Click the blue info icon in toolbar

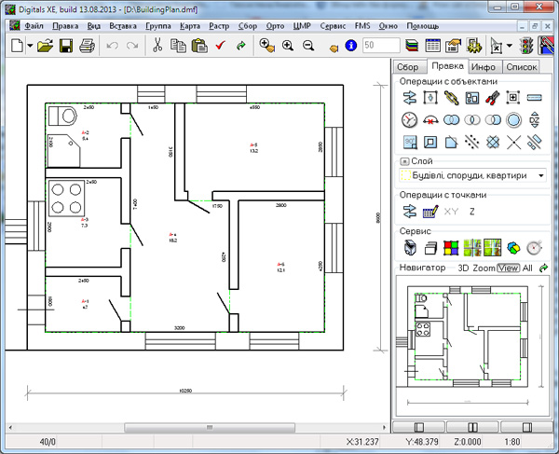pyautogui.click(x=349, y=45)
